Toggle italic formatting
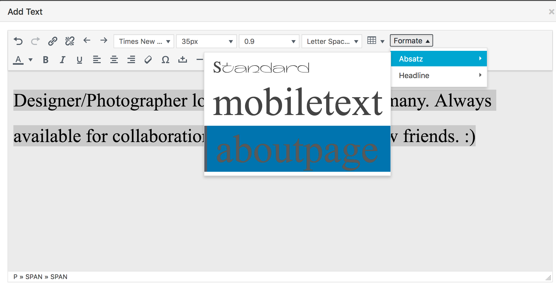 coord(62,60)
